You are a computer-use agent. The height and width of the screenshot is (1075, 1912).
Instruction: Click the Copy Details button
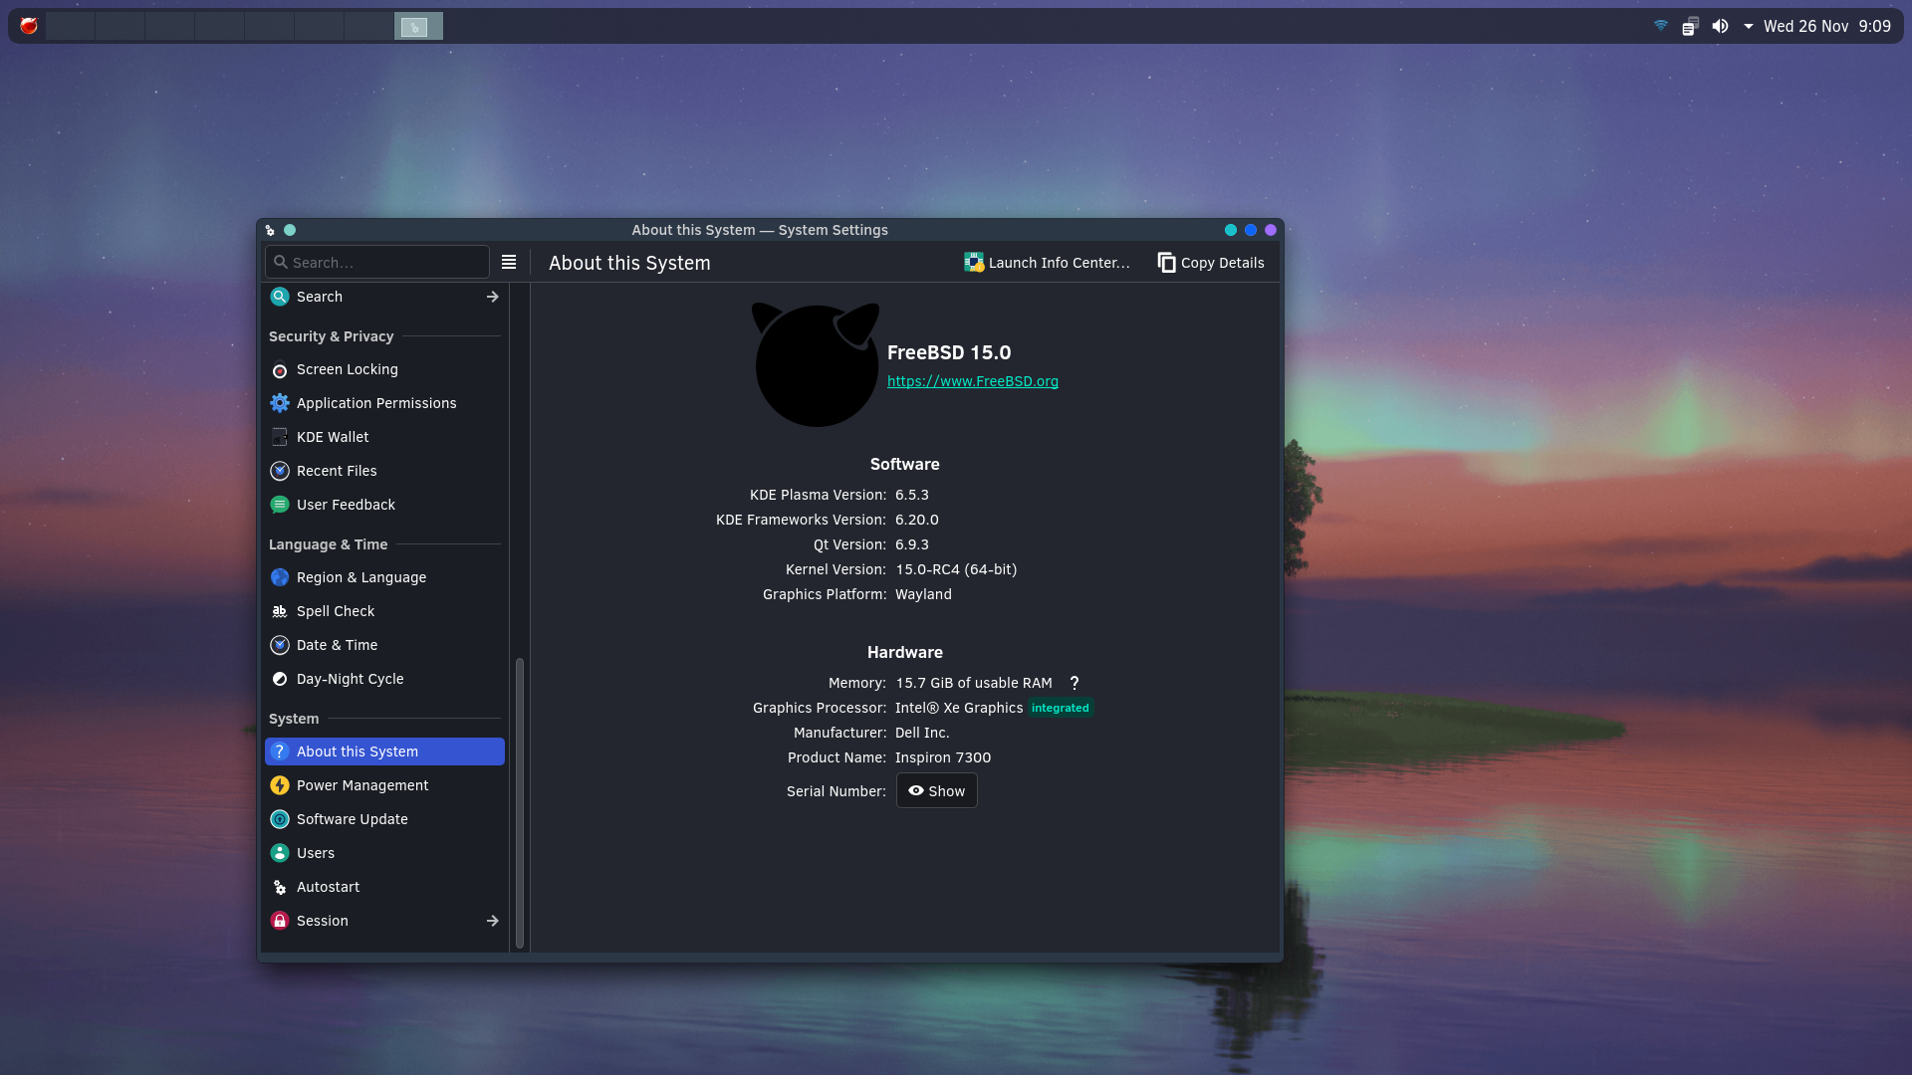1211,263
